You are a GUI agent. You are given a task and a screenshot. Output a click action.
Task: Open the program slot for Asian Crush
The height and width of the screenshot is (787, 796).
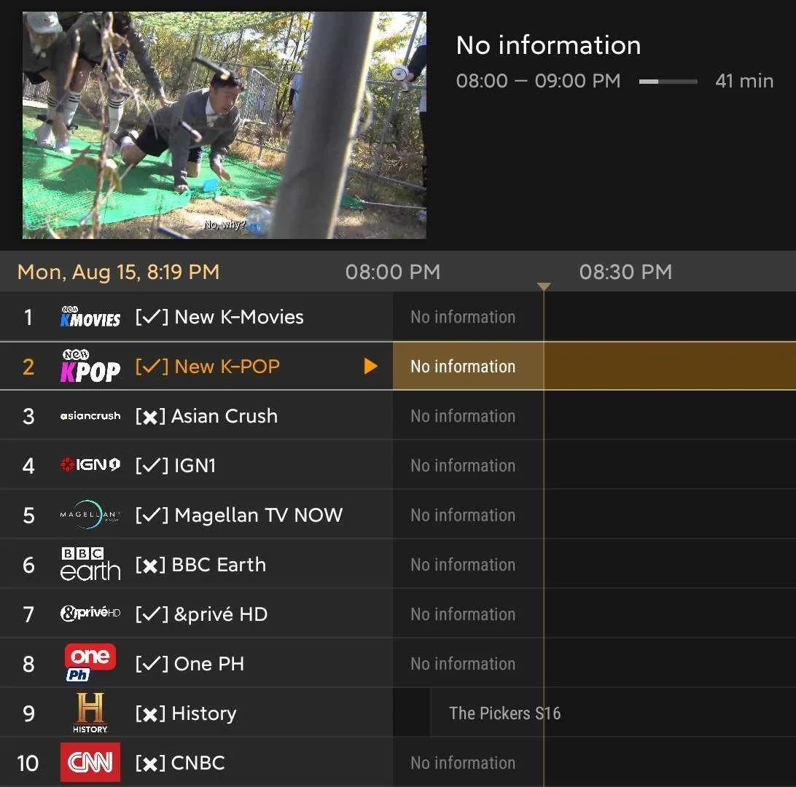(x=595, y=415)
